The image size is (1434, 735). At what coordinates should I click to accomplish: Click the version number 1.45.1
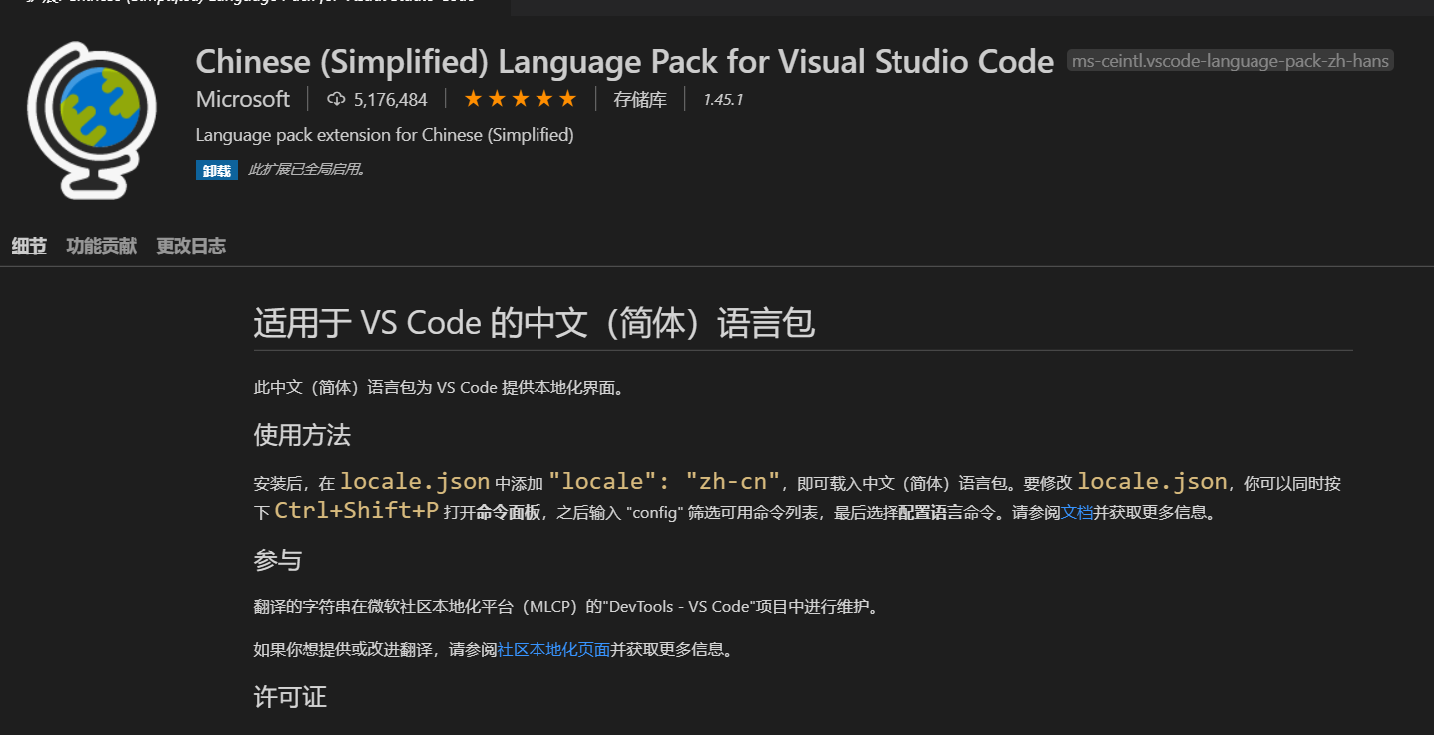click(x=723, y=99)
